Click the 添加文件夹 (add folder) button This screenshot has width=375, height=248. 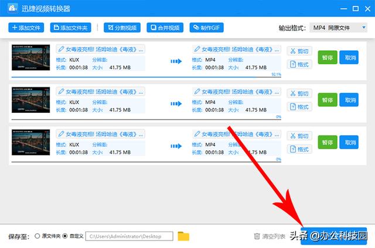tap(71, 27)
